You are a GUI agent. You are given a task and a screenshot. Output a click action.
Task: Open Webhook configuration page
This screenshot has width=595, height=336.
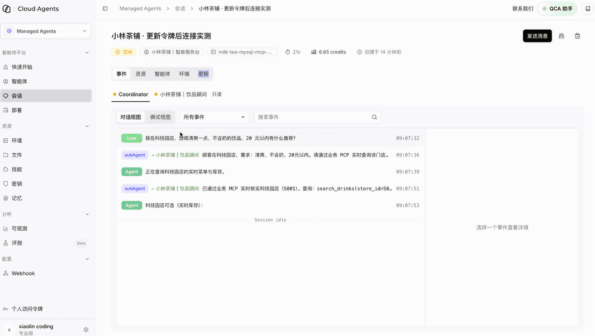[46, 273]
